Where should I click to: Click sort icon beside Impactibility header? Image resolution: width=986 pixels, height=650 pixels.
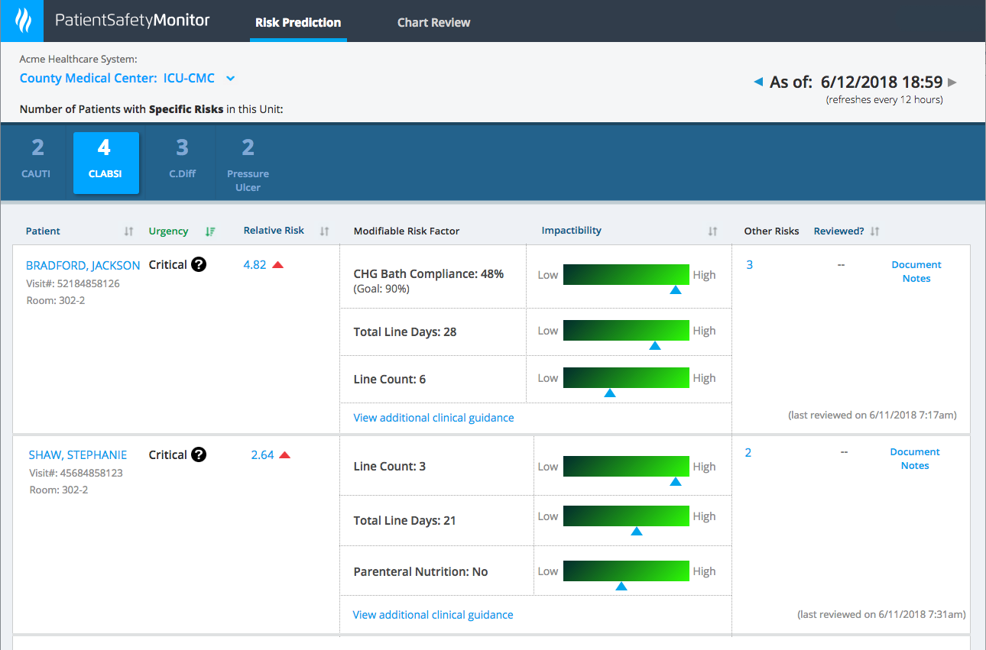tap(712, 231)
